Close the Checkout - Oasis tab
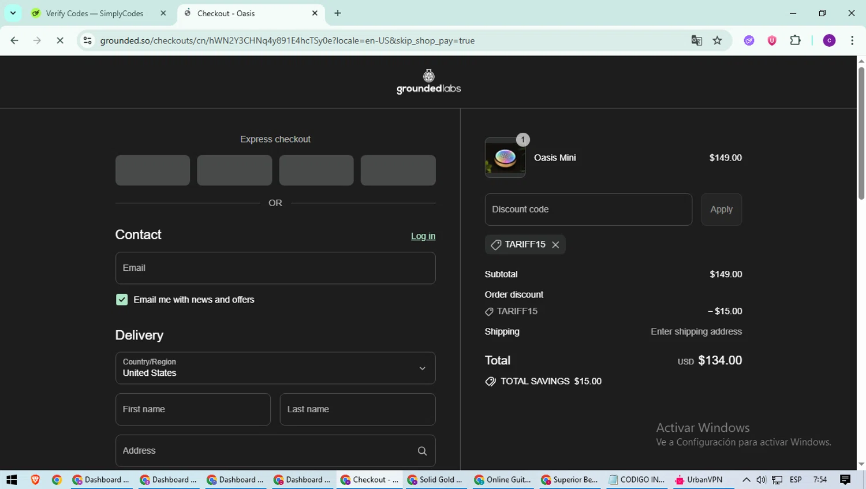Viewport: 866px width, 489px height. pyautogui.click(x=315, y=13)
